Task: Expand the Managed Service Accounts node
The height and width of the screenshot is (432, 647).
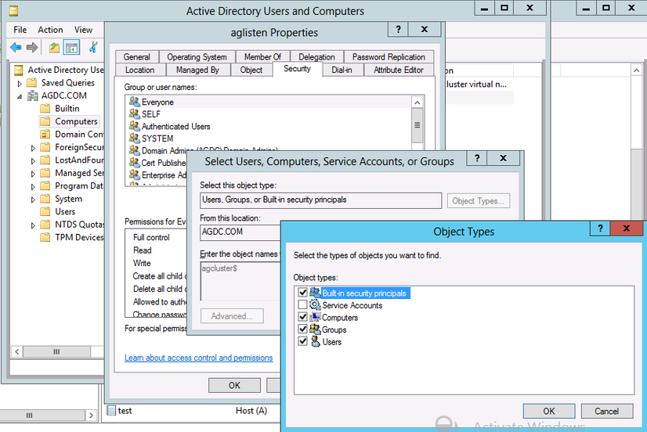Action: click(33, 174)
